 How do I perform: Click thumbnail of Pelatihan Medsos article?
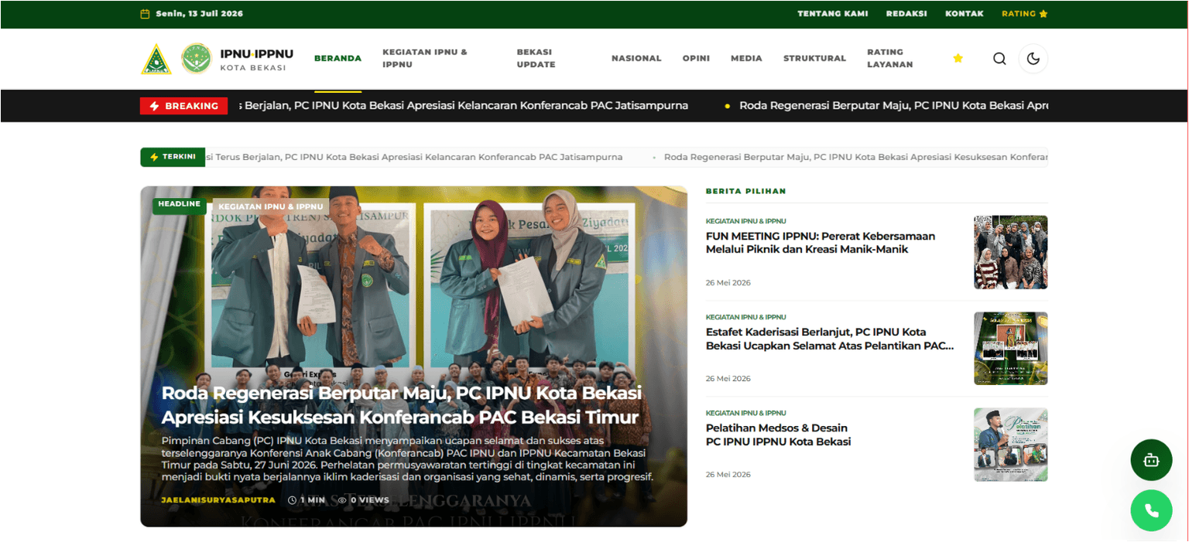click(x=1010, y=445)
